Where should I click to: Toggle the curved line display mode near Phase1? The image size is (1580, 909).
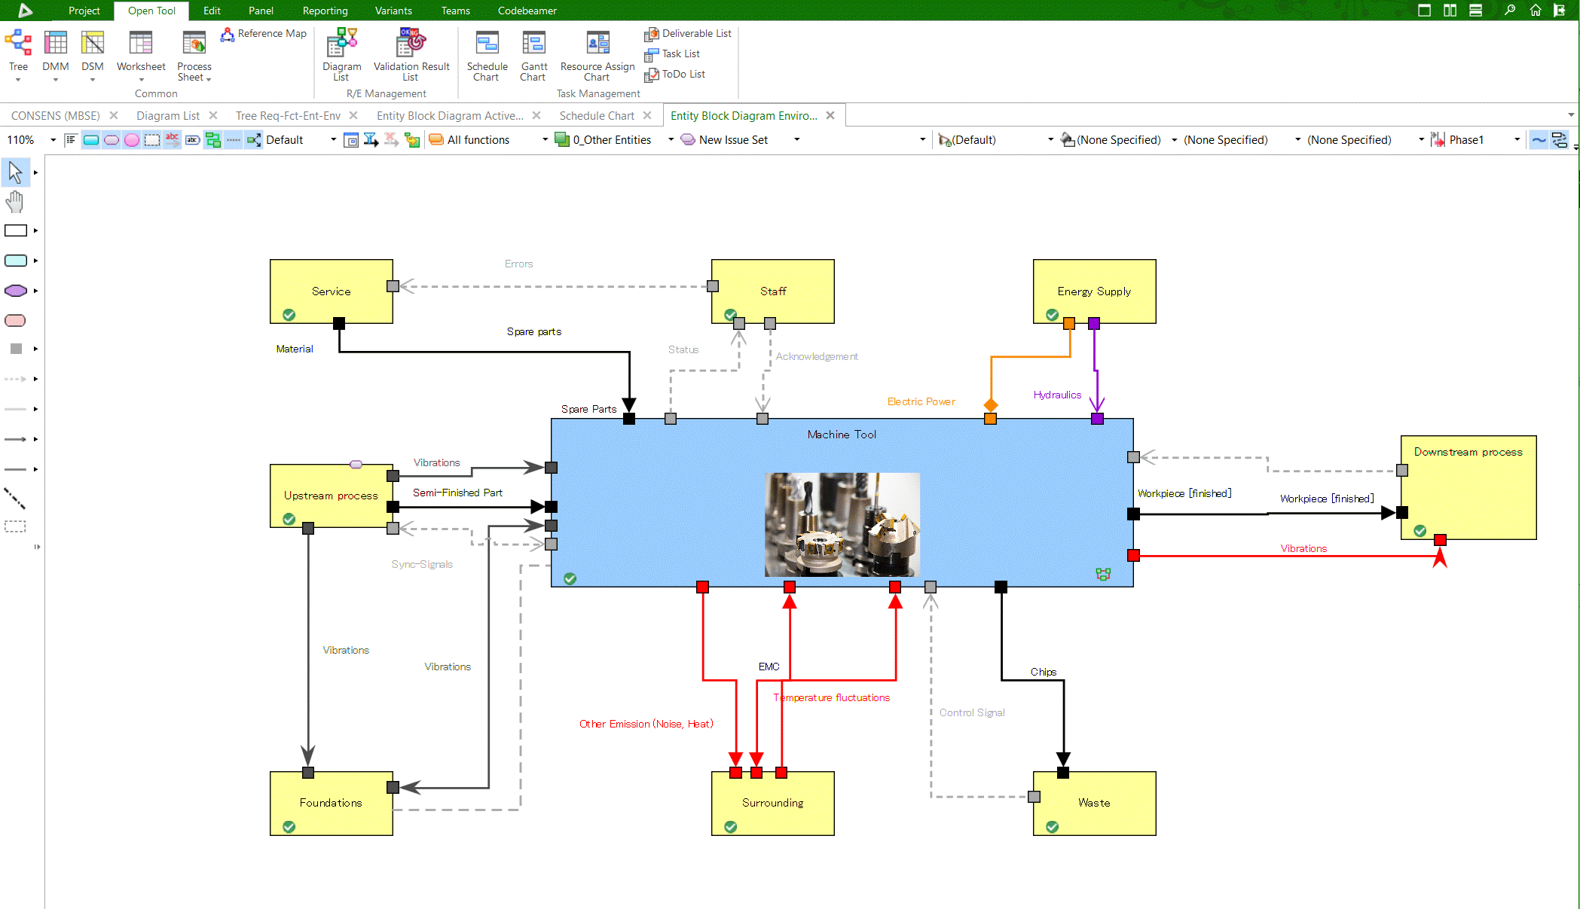[x=1539, y=139]
